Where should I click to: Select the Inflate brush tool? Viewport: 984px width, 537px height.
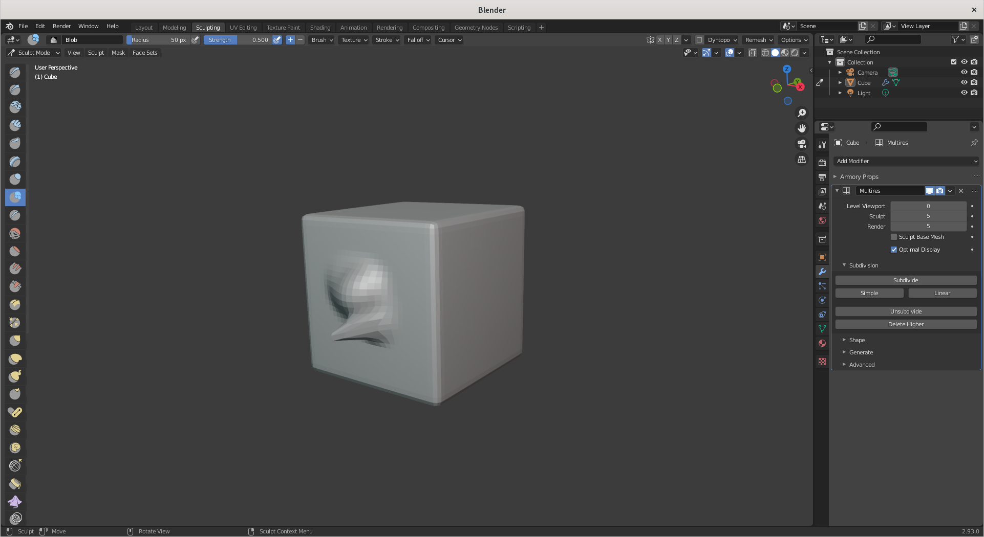(15, 179)
